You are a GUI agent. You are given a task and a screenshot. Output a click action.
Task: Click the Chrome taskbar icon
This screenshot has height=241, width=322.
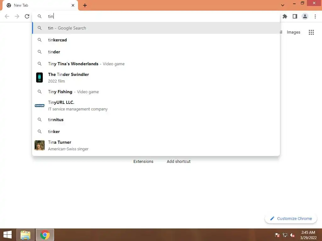(x=45, y=235)
